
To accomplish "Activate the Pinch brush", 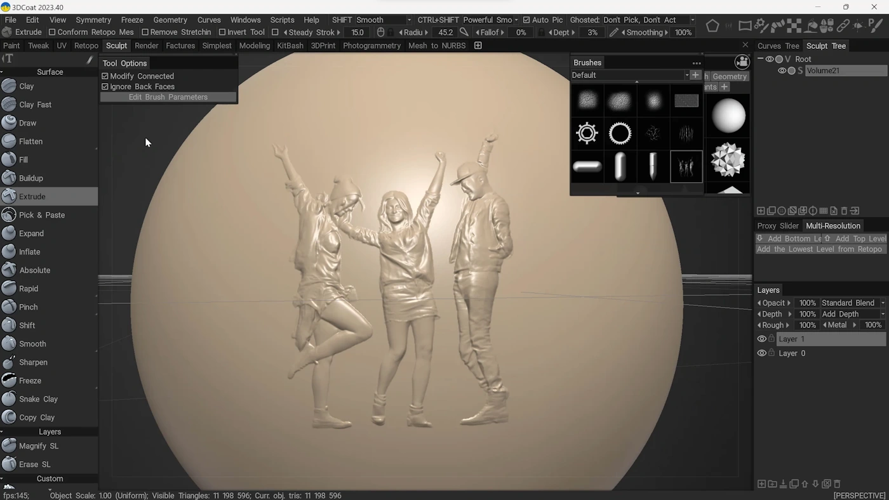I will click(x=29, y=306).
